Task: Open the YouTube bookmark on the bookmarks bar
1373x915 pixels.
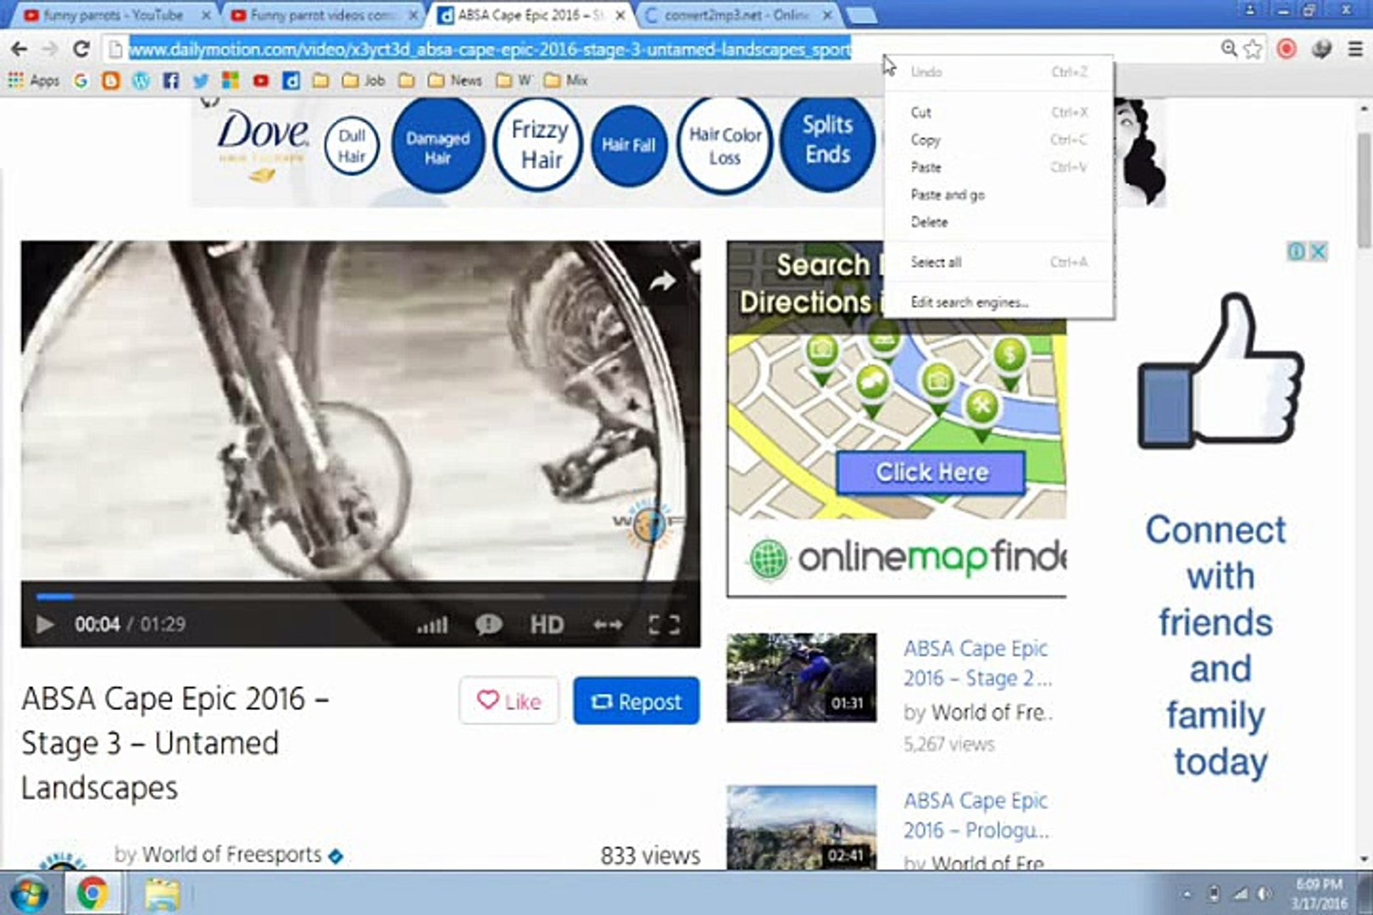Action: coord(262,80)
